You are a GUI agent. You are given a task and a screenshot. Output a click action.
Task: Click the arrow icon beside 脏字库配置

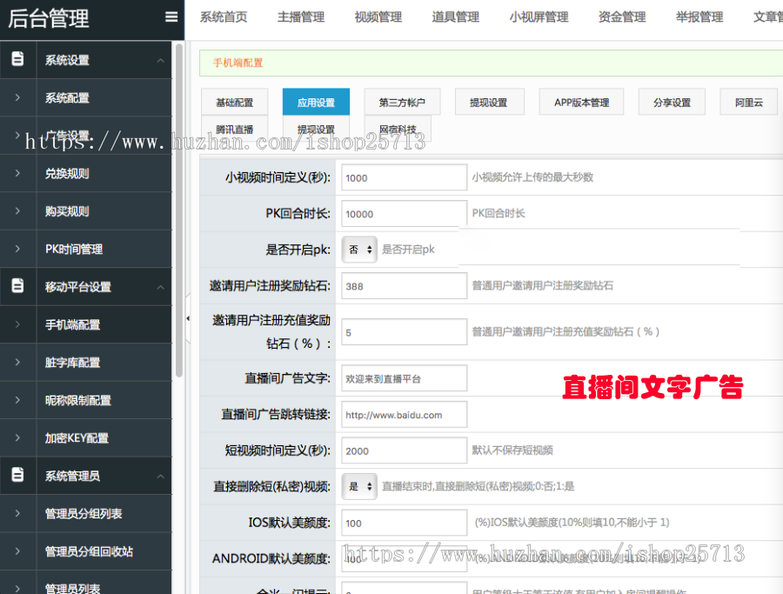click(x=17, y=363)
